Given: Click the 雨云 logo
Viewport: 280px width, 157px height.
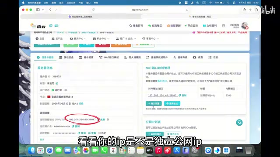Looking at the screenshot, I should [x=38, y=26].
